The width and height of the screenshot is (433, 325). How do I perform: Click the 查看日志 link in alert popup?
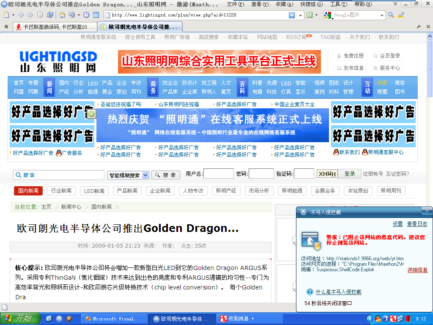417,224
